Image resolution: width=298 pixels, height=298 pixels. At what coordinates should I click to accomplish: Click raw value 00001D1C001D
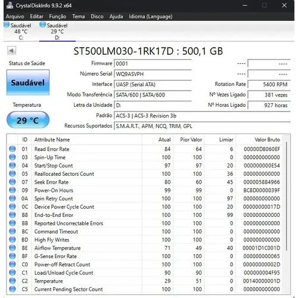262,248
